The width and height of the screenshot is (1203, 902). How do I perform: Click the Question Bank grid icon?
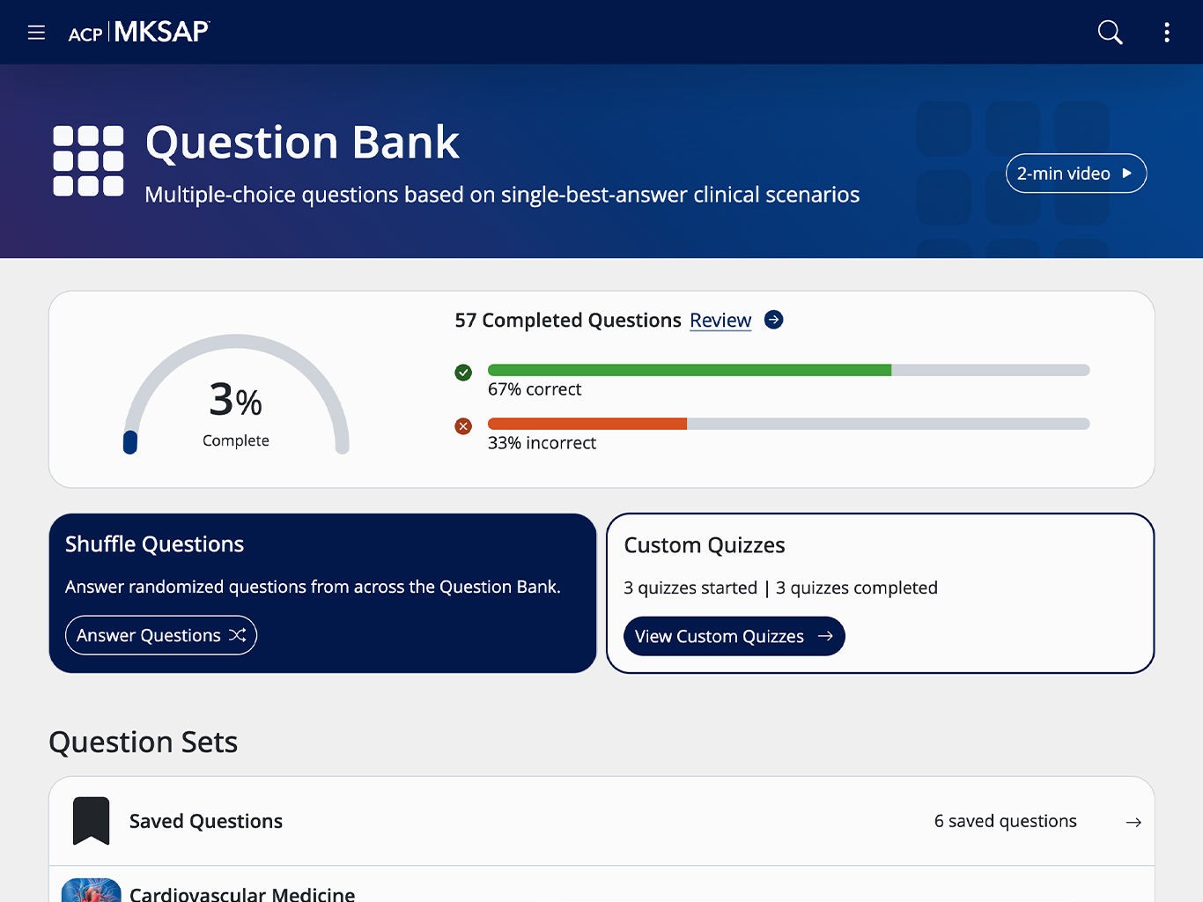point(88,160)
